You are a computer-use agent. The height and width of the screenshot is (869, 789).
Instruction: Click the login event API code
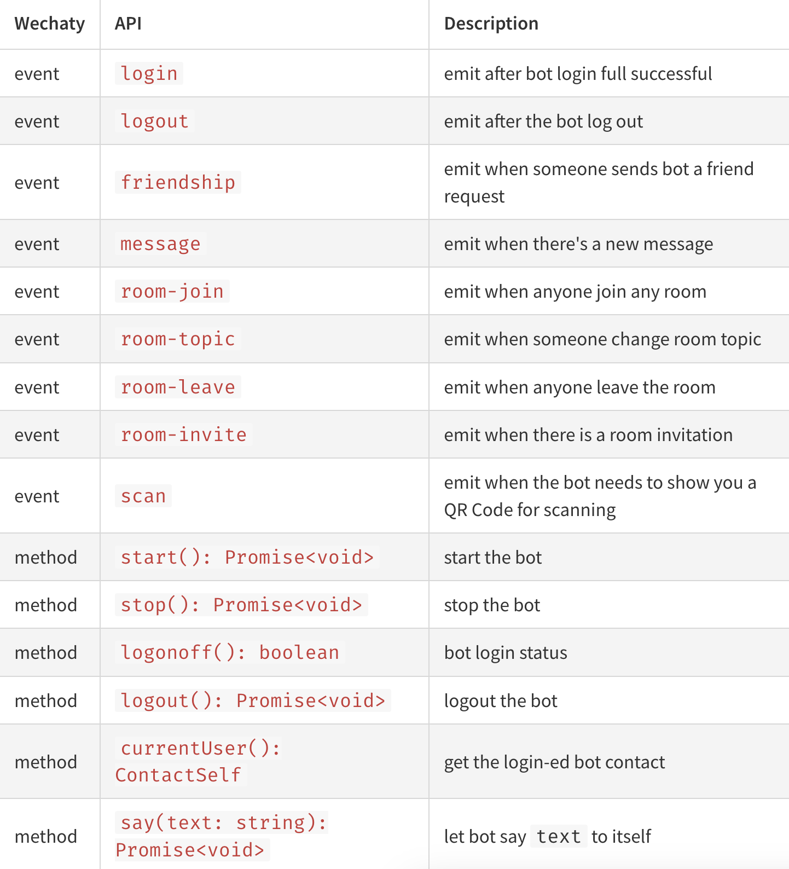149,73
